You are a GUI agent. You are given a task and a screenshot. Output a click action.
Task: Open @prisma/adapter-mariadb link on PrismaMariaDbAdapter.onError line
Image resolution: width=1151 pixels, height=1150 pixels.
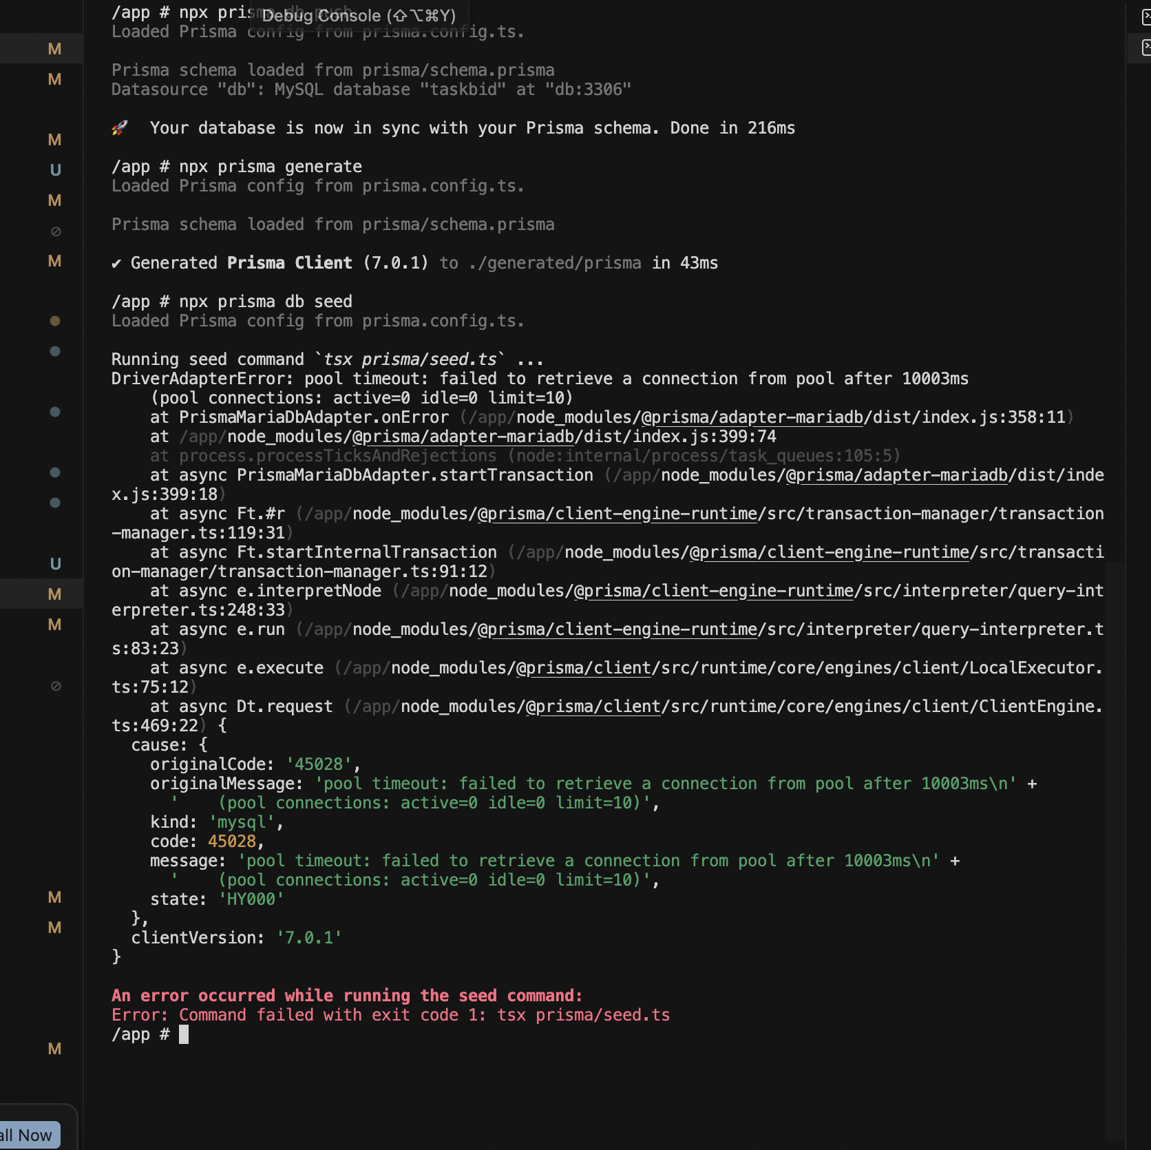[x=752, y=417]
